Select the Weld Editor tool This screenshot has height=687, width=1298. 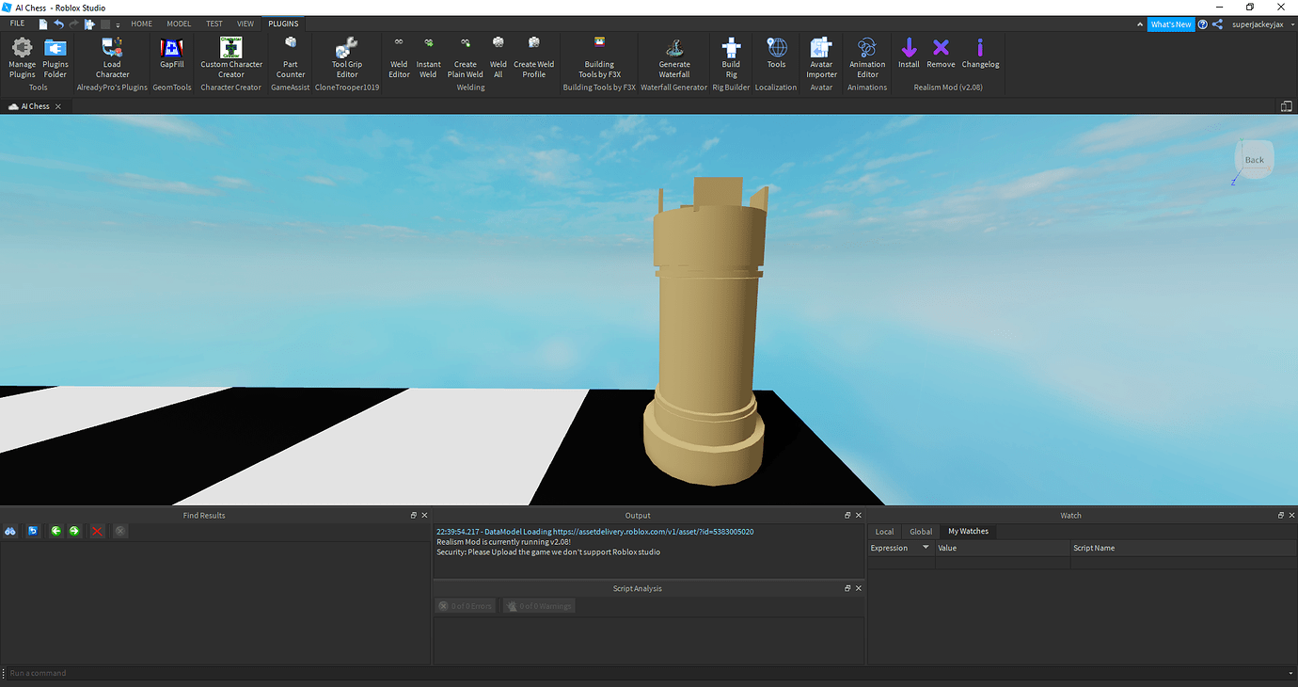(x=399, y=58)
